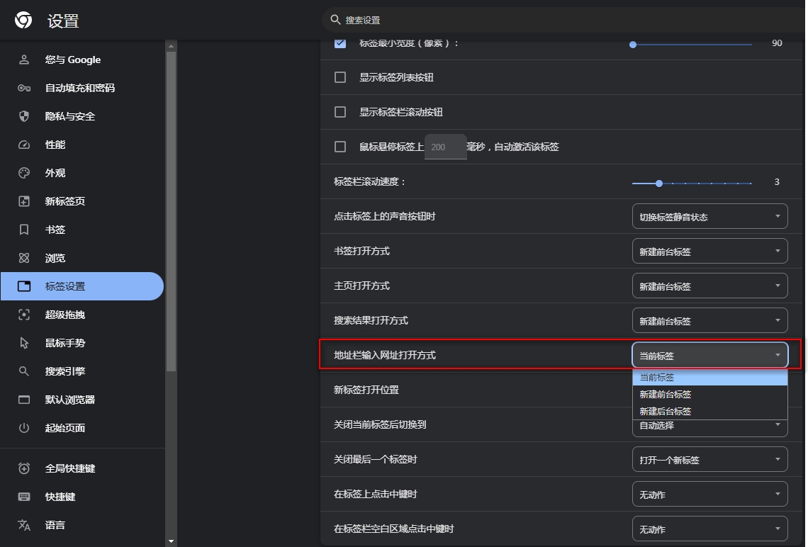Open 全局快捷键 configuration
Image resolution: width=808 pixels, height=547 pixels.
coord(23,468)
